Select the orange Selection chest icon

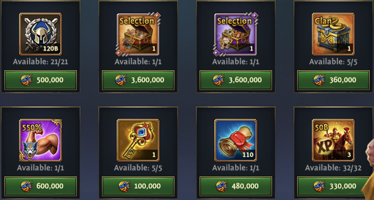[138, 34]
